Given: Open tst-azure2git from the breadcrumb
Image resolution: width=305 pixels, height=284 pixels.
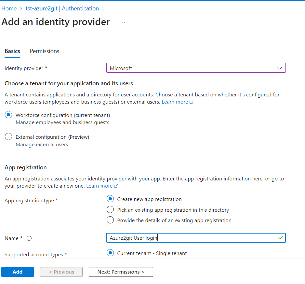Looking at the screenshot, I should (x=41, y=8).
